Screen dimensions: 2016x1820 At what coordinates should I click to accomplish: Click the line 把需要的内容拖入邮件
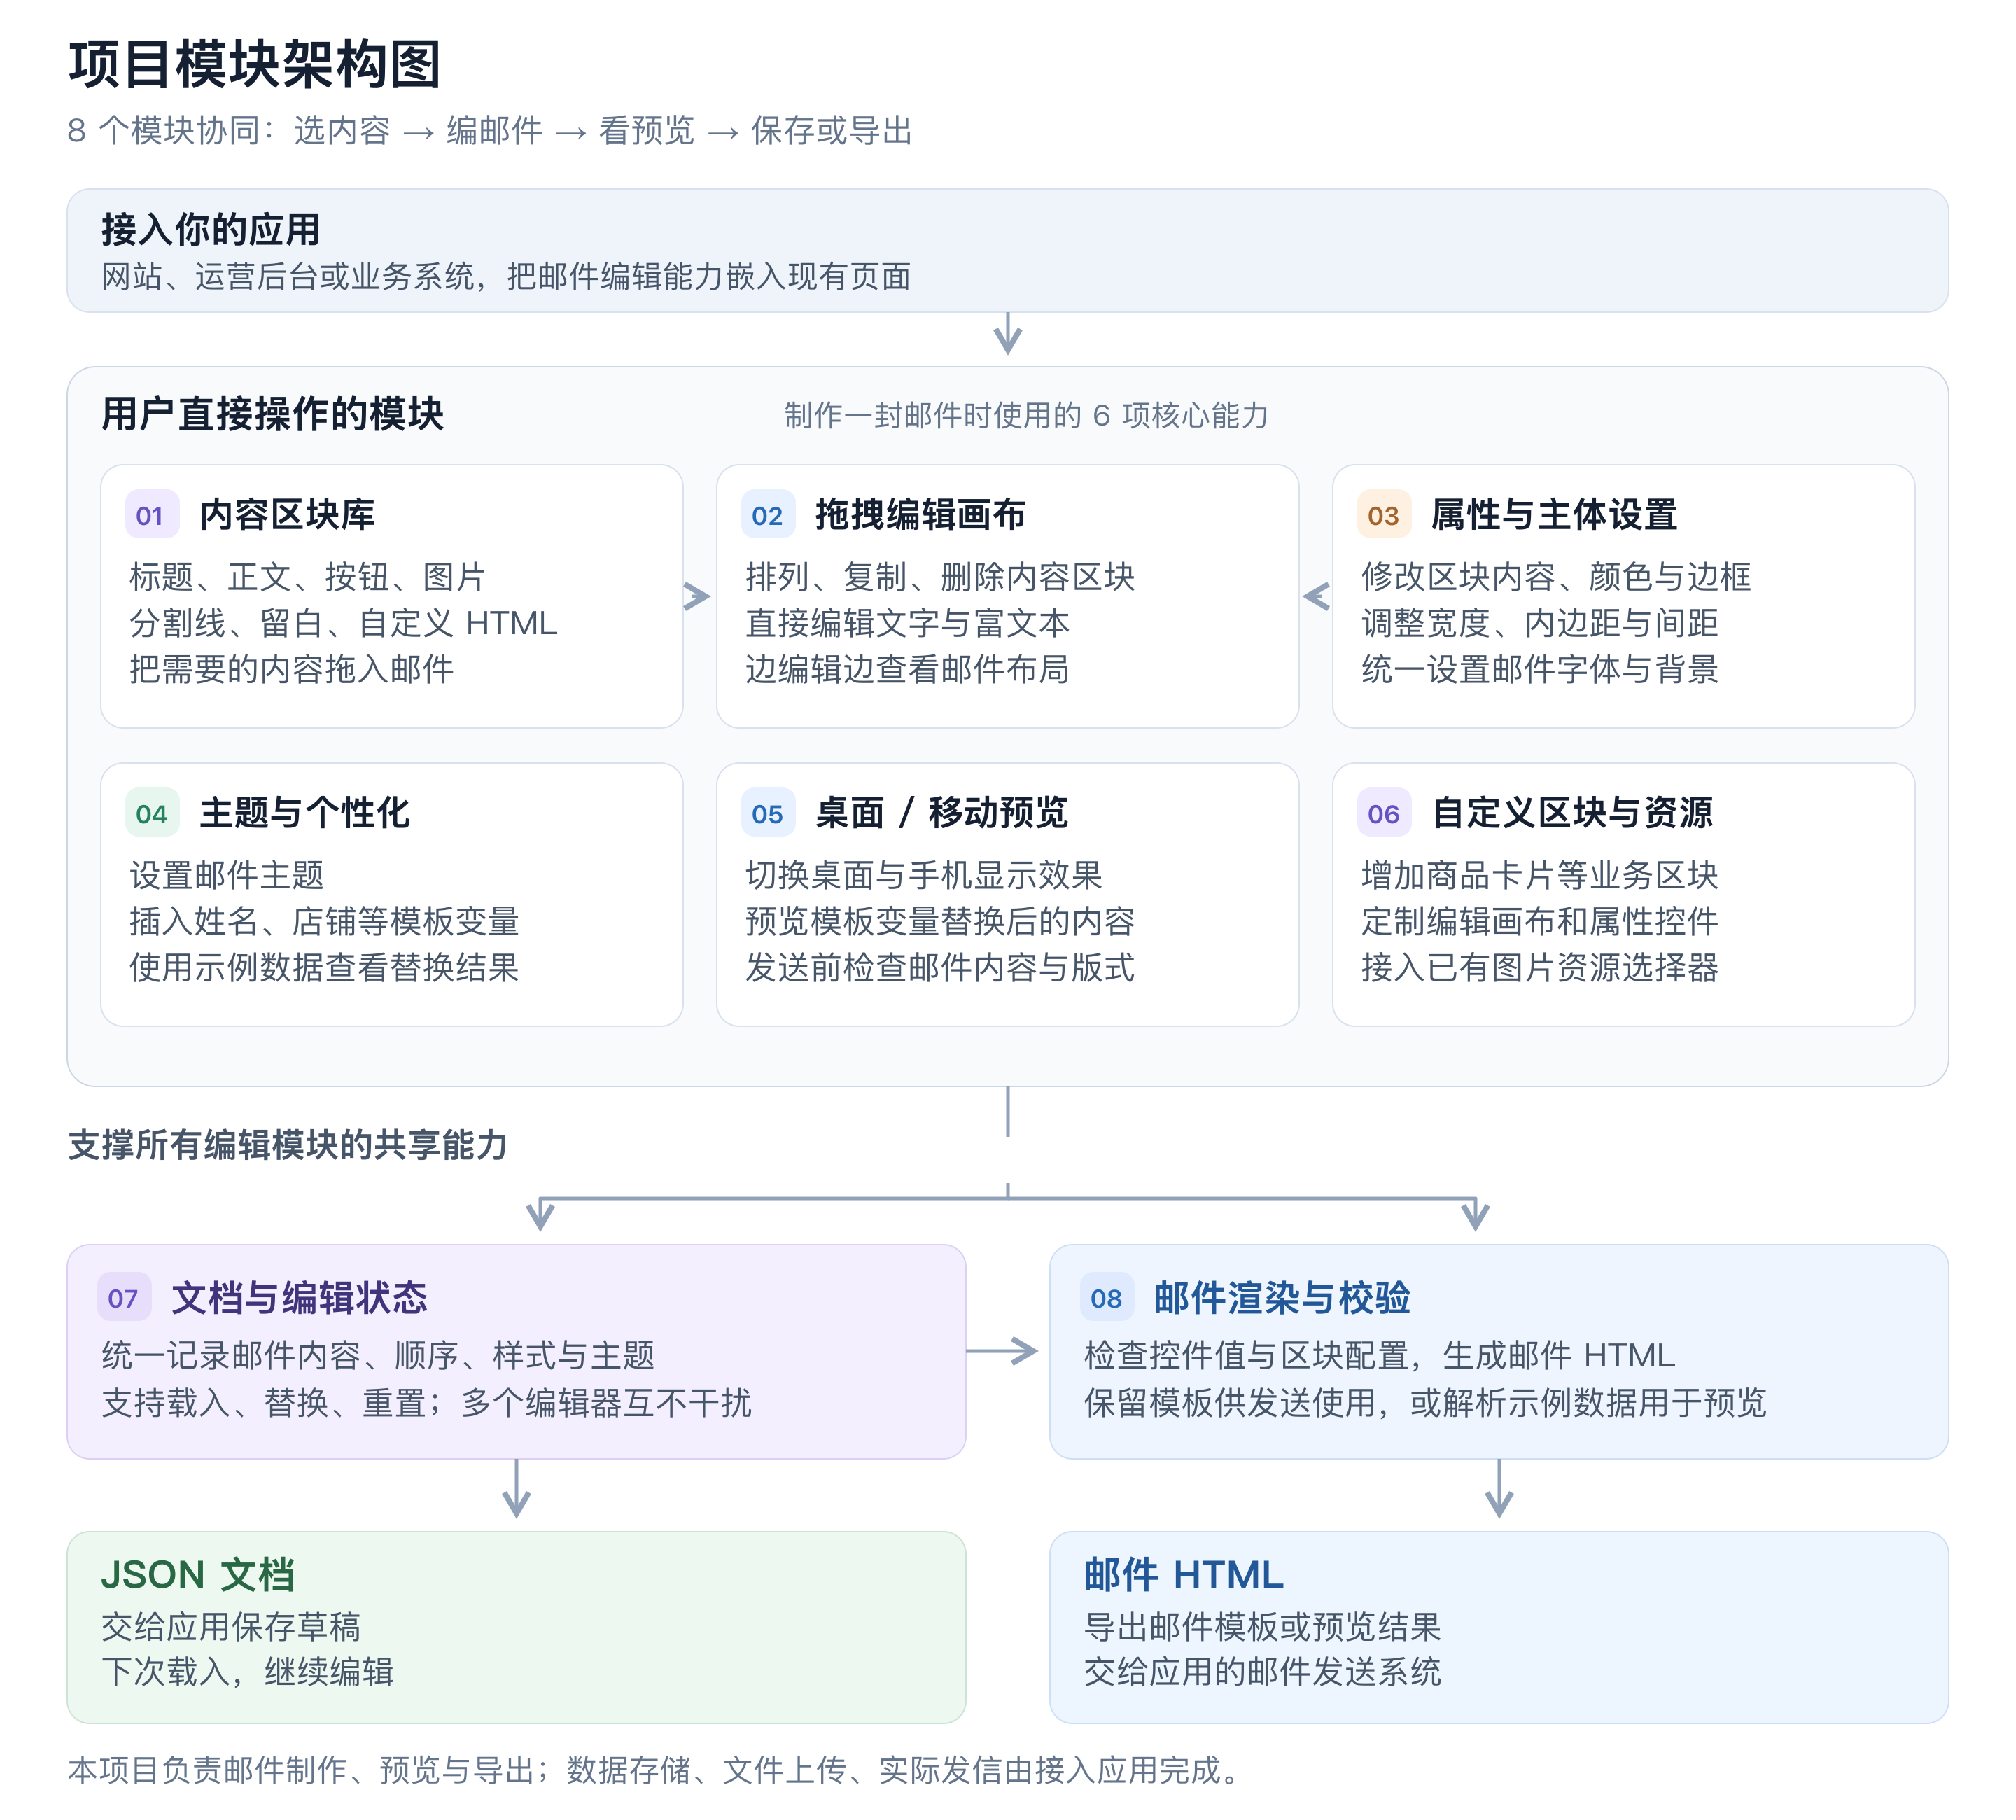pos(292,669)
